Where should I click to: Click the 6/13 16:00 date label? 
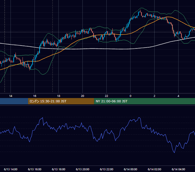click(35, 169)
